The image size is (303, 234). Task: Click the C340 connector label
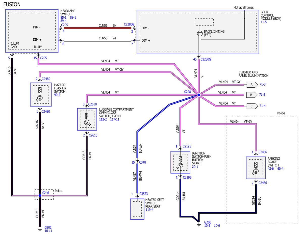[x=143, y=162]
